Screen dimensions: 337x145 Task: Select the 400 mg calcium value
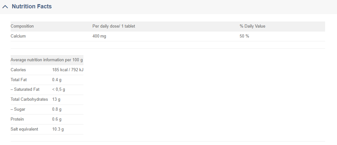point(99,36)
